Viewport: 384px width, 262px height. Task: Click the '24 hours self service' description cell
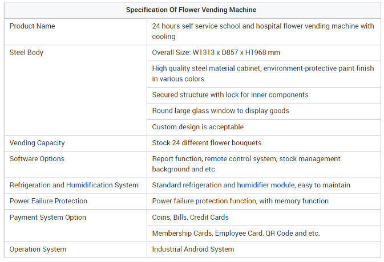click(x=263, y=31)
